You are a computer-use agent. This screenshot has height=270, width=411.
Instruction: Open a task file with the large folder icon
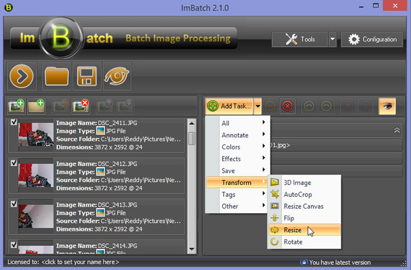click(x=57, y=76)
